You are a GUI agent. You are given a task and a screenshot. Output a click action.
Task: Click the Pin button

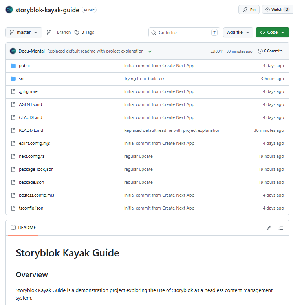249,9
